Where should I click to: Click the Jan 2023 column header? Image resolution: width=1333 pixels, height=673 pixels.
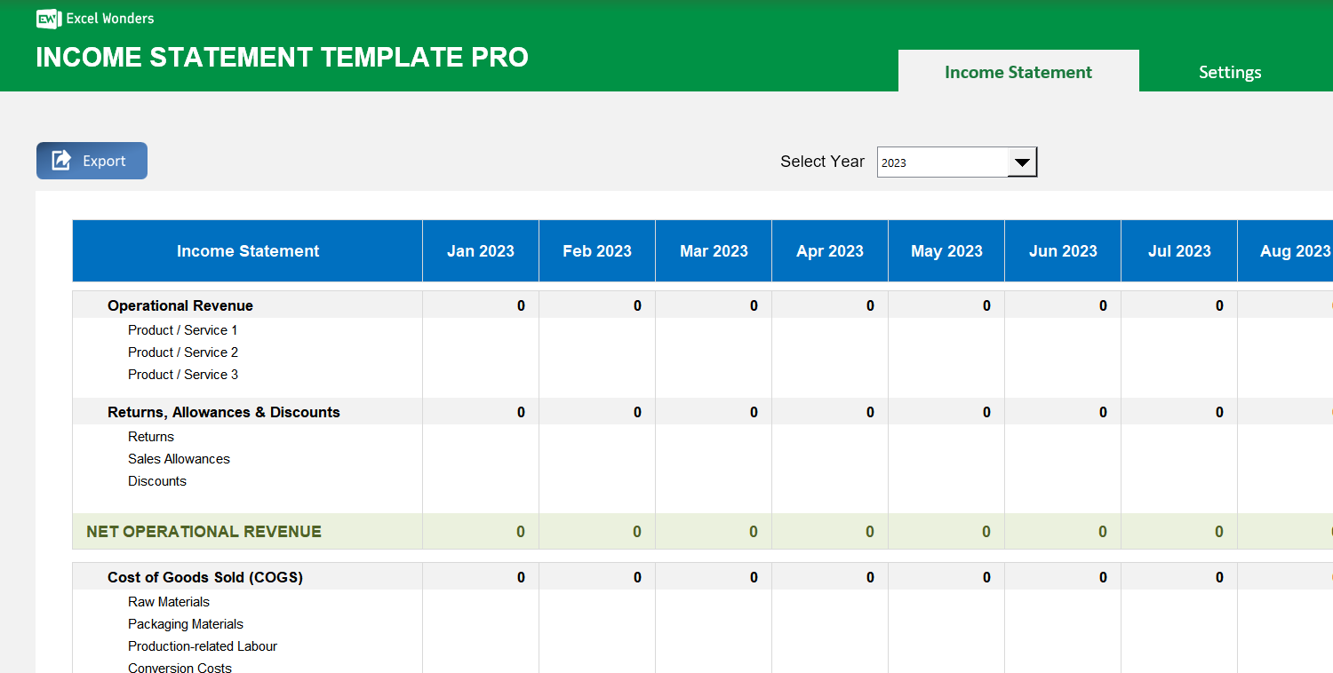(x=480, y=250)
